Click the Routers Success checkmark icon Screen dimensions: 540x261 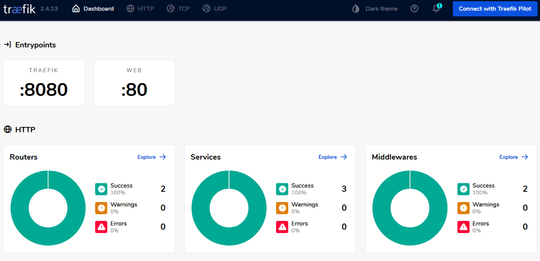coord(101,189)
